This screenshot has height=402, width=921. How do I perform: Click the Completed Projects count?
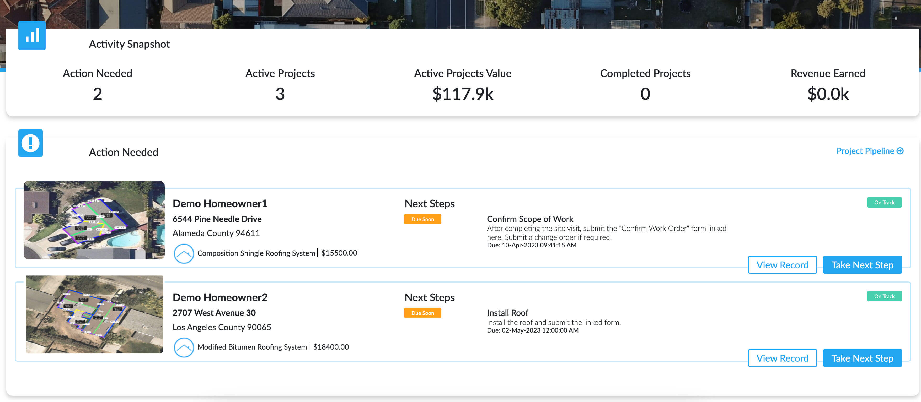[x=645, y=94]
